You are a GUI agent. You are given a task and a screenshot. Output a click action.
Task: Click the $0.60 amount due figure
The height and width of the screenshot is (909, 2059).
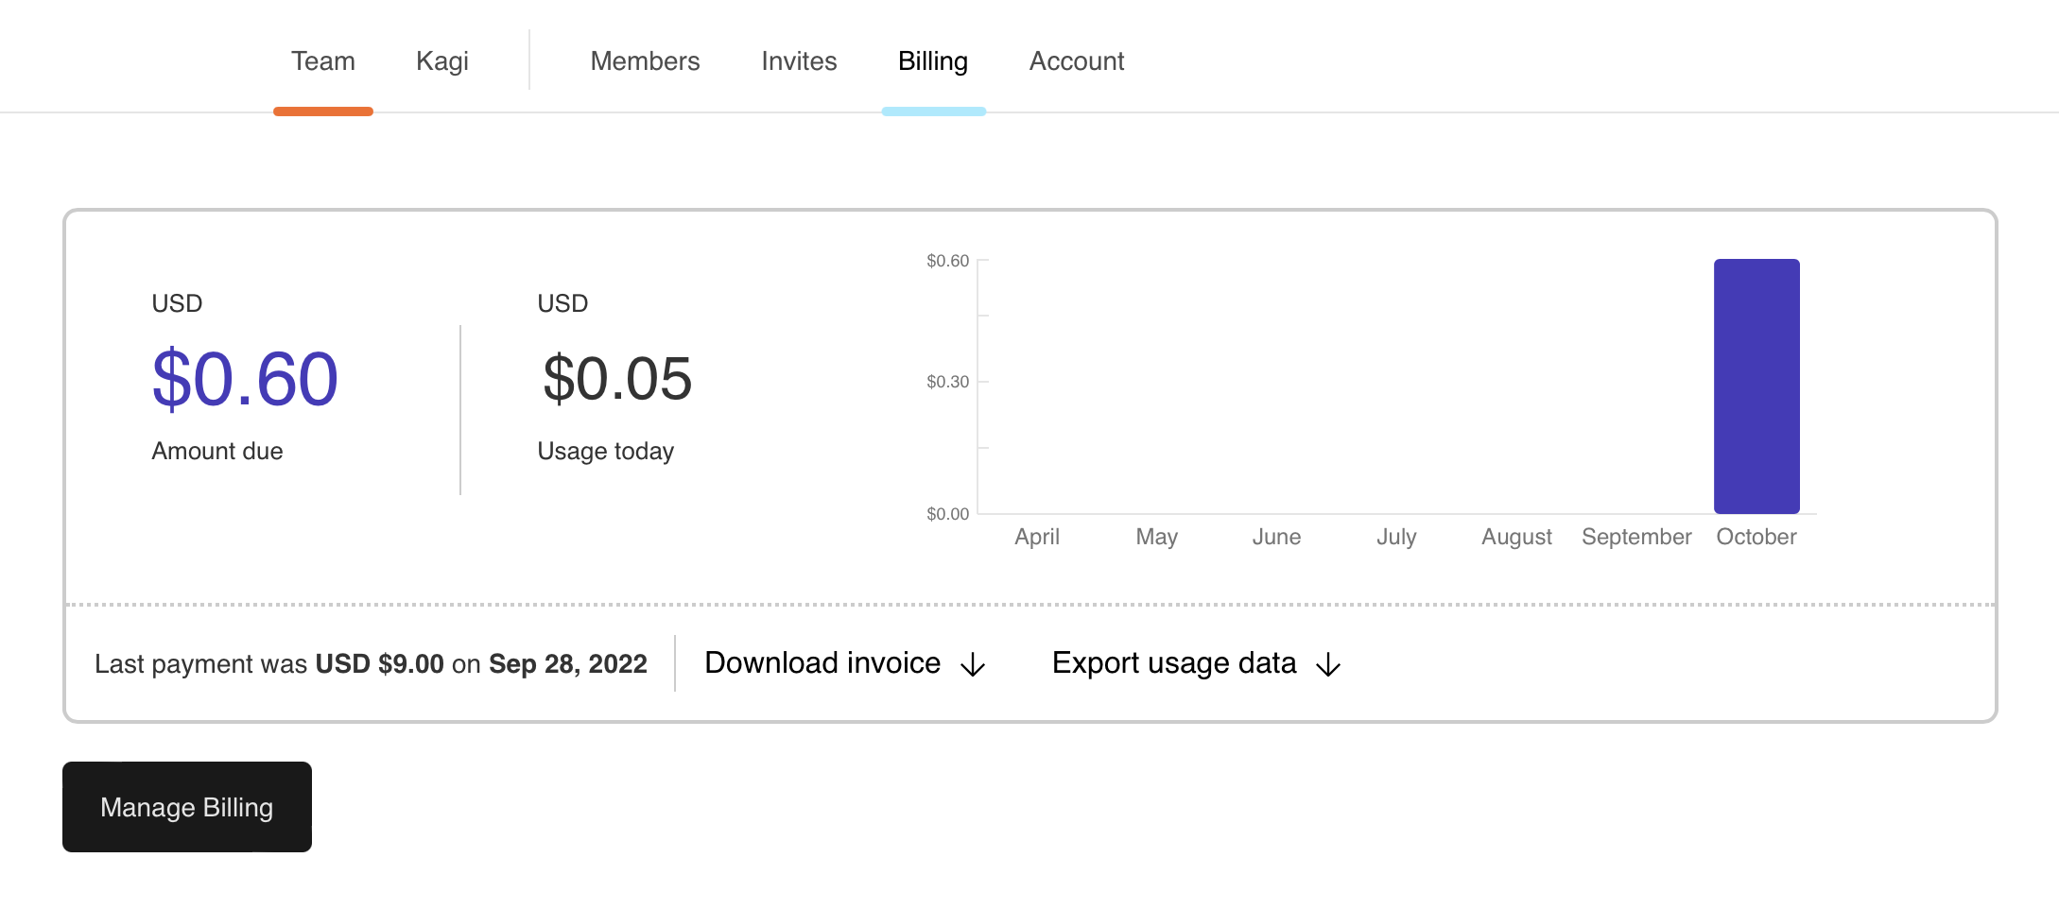tap(245, 379)
